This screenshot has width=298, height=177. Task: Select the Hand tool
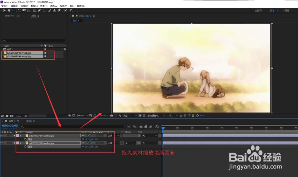(x=9, y=10)
